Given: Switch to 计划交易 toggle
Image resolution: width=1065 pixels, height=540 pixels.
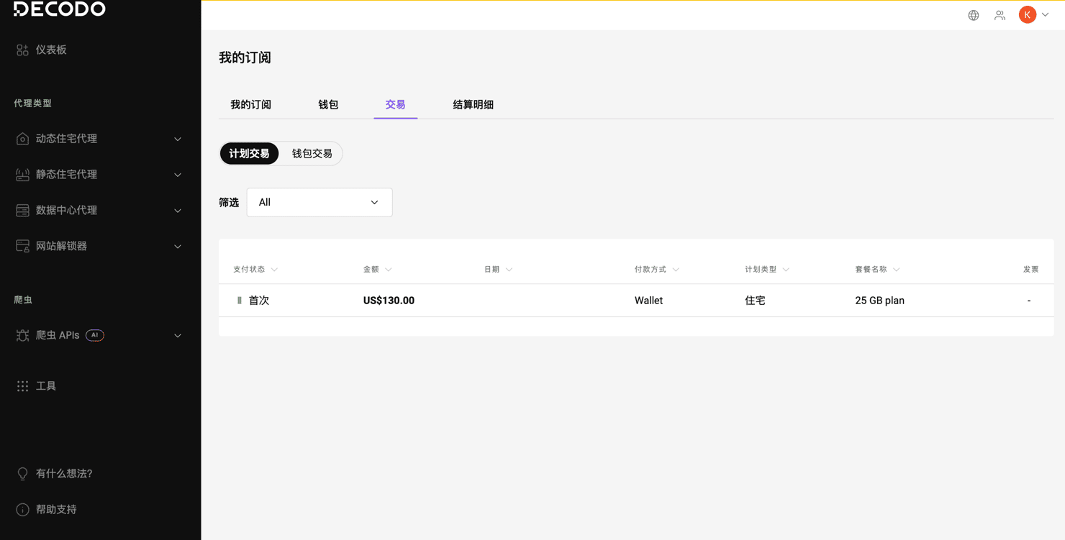Looking at the screenshot, I should coord(249,153).
